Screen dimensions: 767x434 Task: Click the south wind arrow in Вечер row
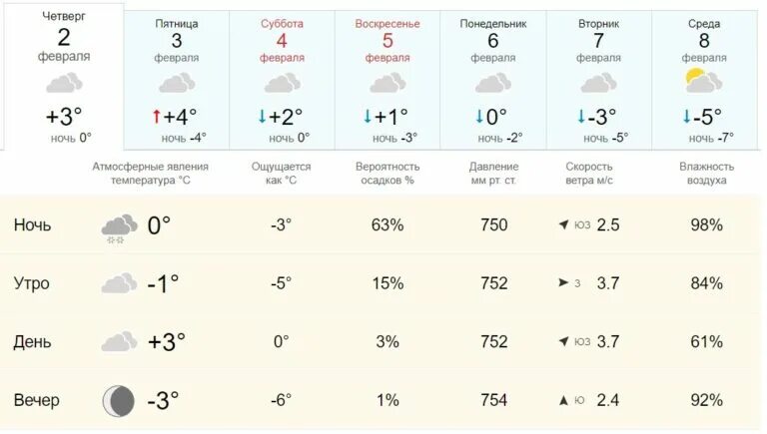pyautogui.click(x=563, y=400)
